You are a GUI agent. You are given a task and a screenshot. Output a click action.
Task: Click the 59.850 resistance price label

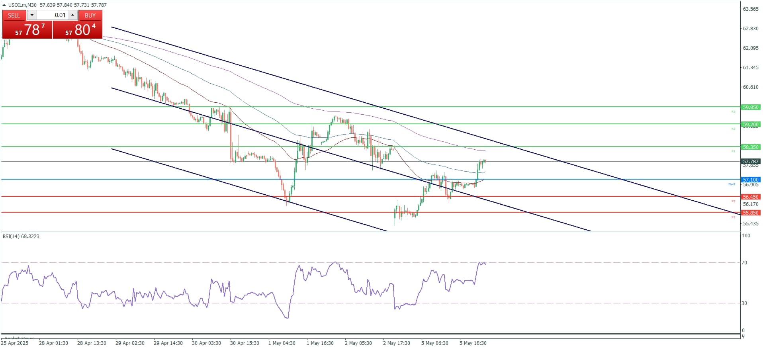point(751,107)
